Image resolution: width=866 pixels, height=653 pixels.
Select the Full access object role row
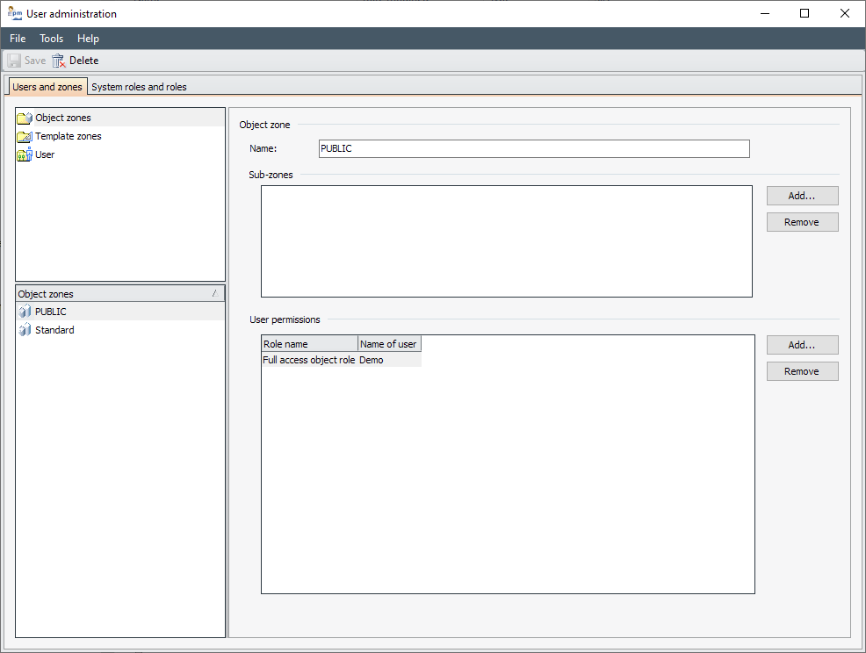click(309, 360)
